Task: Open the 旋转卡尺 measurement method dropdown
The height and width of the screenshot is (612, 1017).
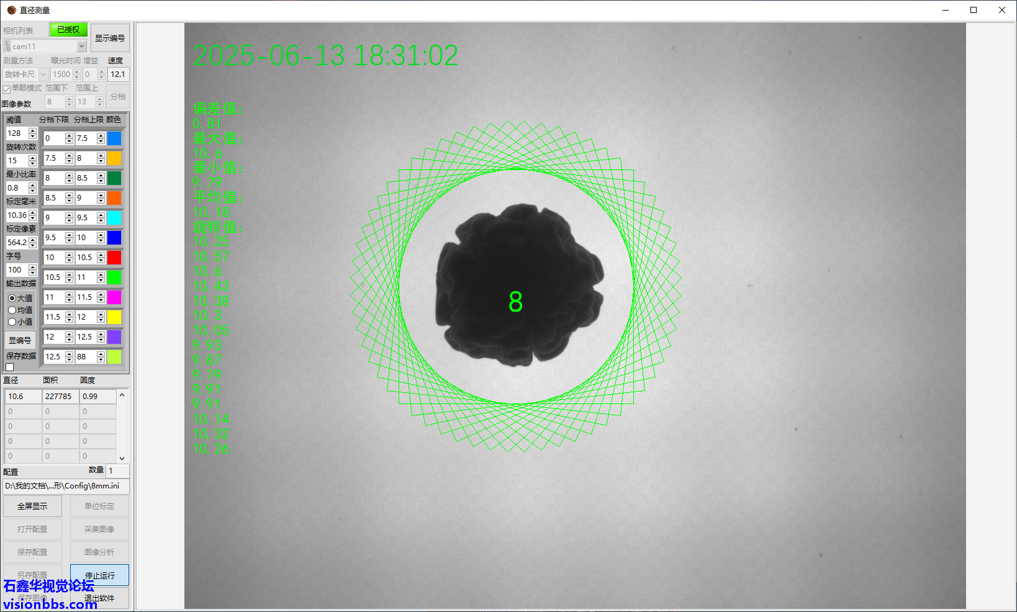Action: pos(43,74)
